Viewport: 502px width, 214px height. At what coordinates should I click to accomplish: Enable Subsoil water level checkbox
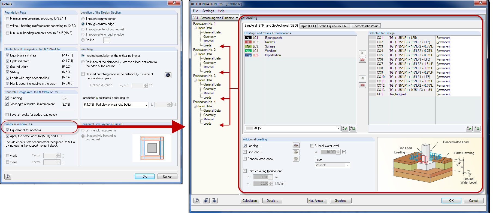[x=312, y=146]
